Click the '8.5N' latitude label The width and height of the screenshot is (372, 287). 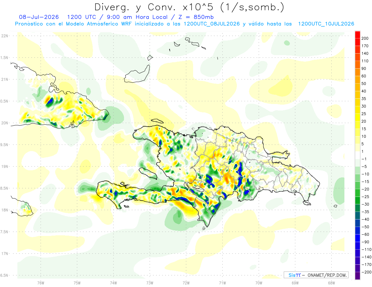tap(4, 188)
